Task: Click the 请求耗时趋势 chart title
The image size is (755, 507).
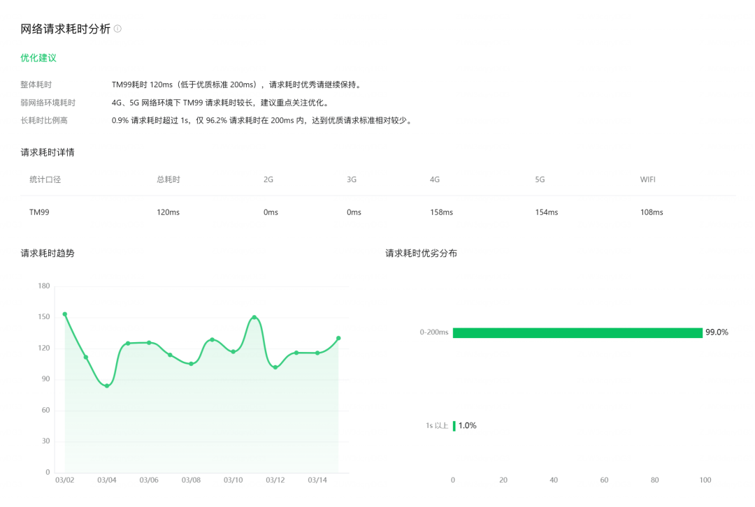Action: tap(48, 253)
